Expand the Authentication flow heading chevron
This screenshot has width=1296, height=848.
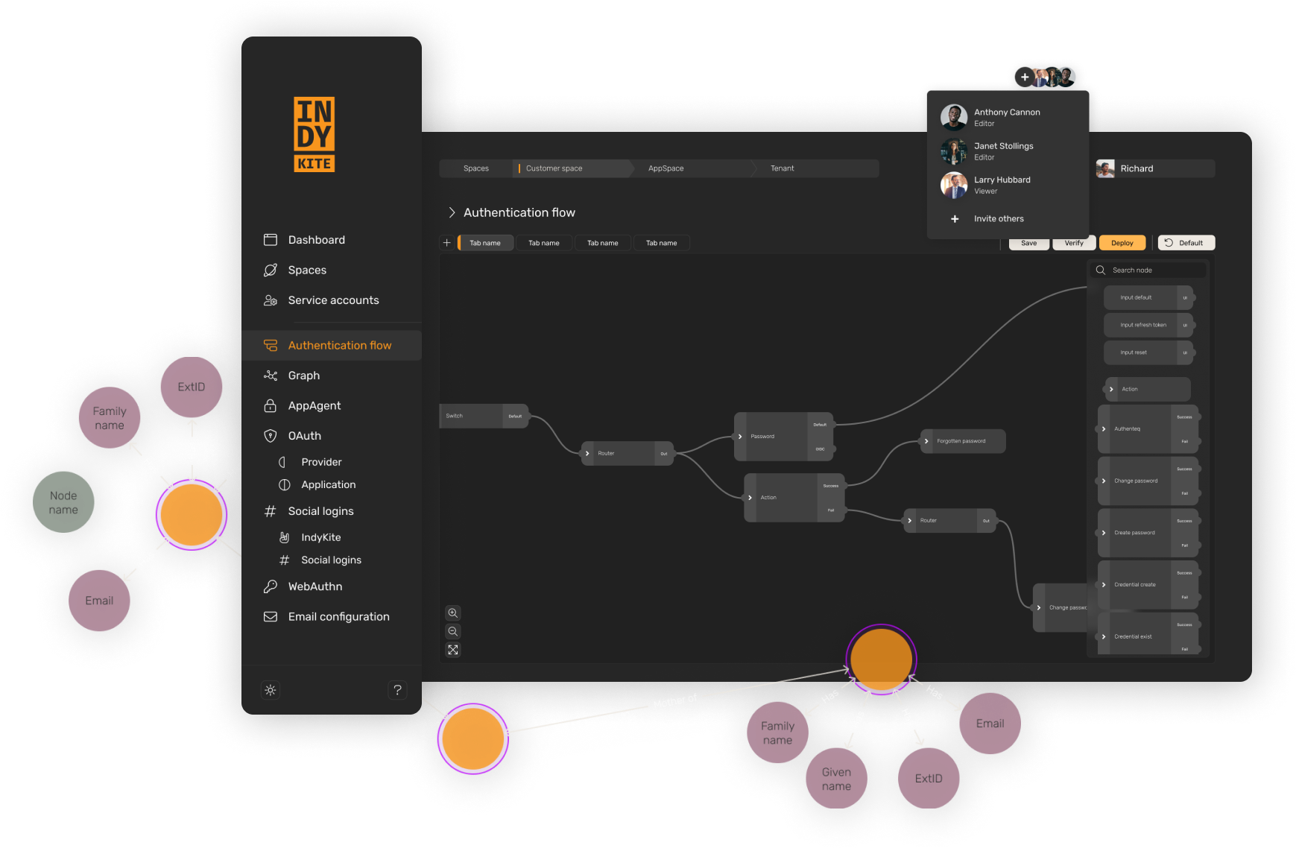click(452, 212)
